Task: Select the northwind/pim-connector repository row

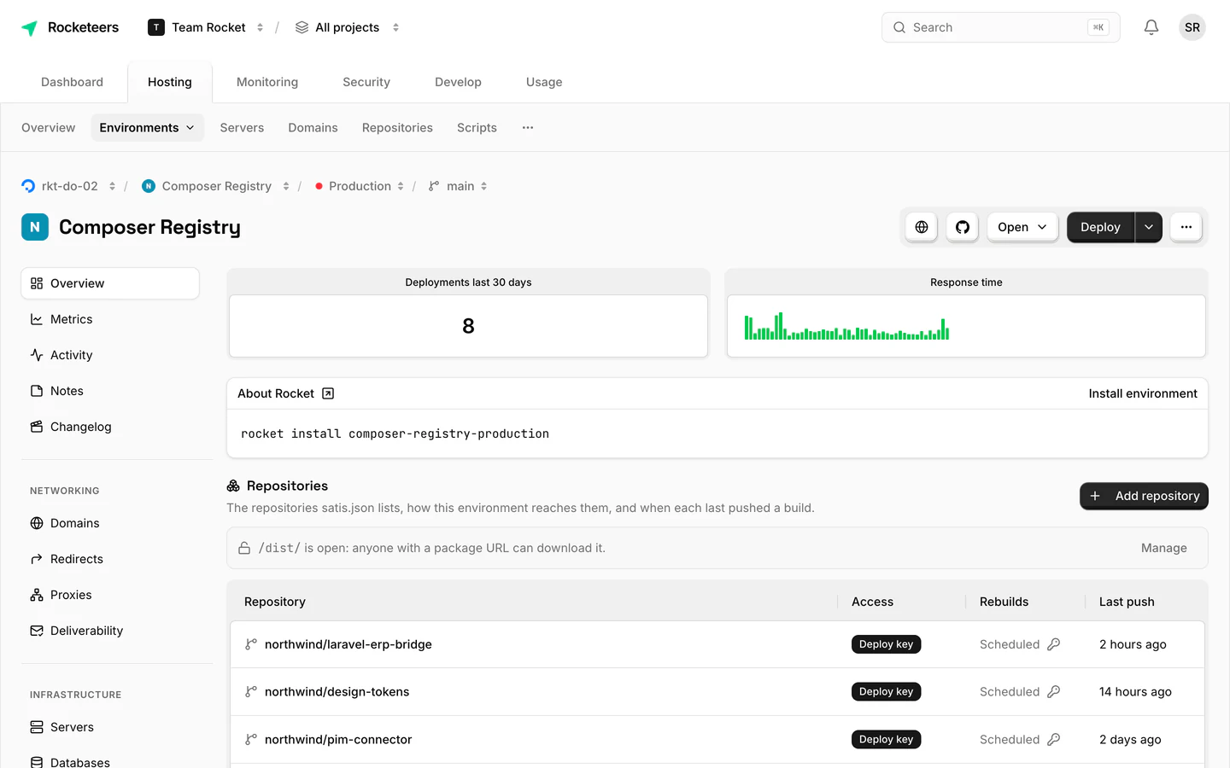Action: click(717, 740)
